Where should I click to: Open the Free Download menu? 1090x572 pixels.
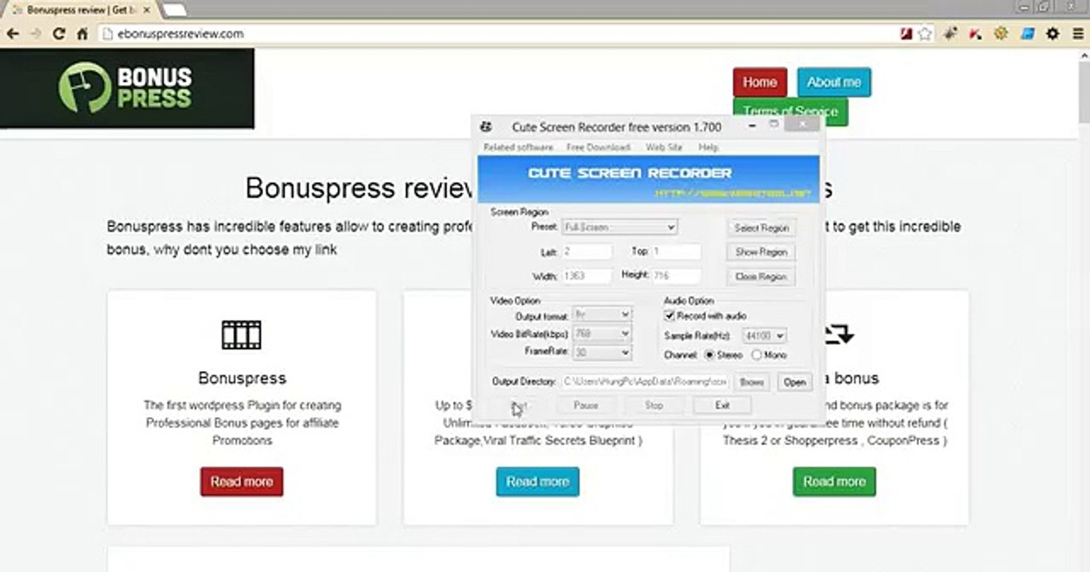598,148
